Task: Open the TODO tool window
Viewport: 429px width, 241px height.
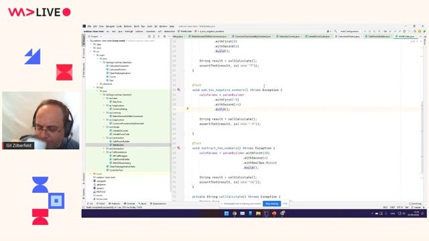Action: (101, 204)
